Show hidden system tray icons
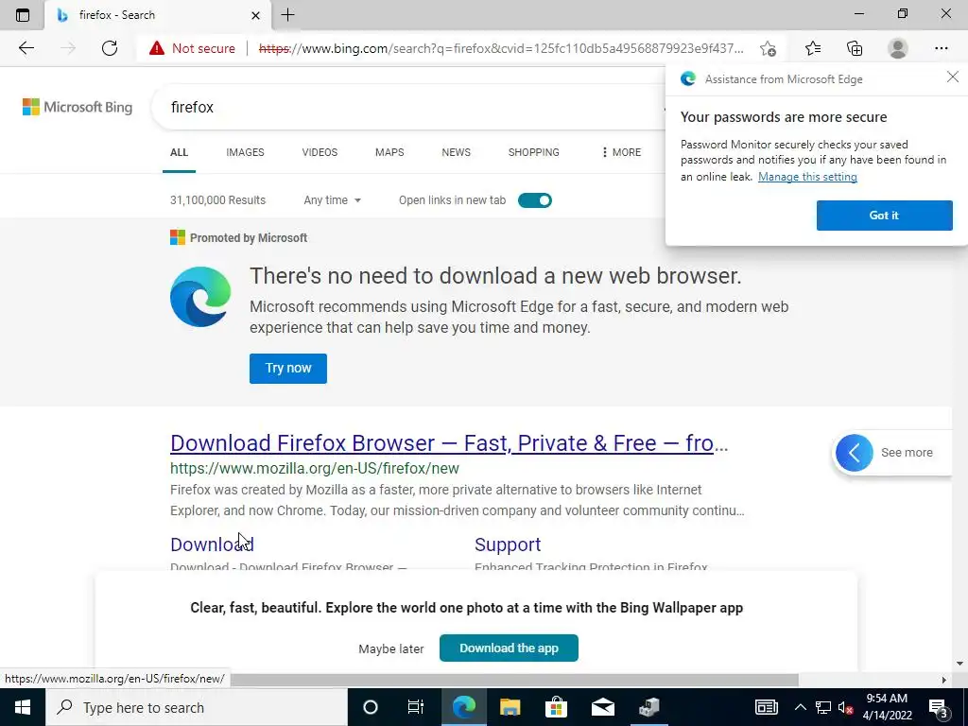Viewport: 968px width, 726px height. tap(800, 707)
